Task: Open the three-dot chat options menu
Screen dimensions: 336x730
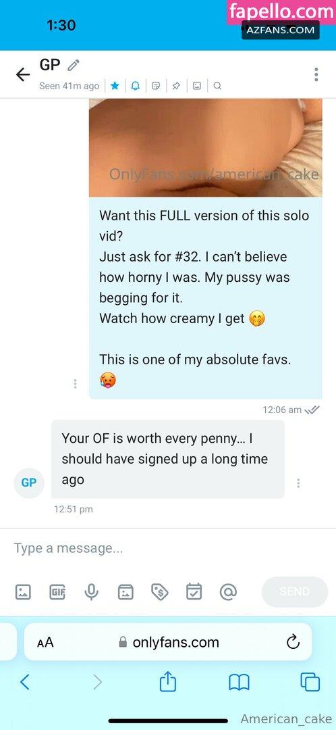Action: point(316,74)
